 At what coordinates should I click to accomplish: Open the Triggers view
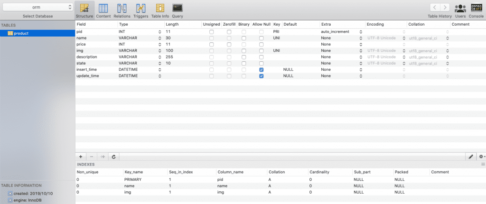pyautogui.click(x=140, y=10)
